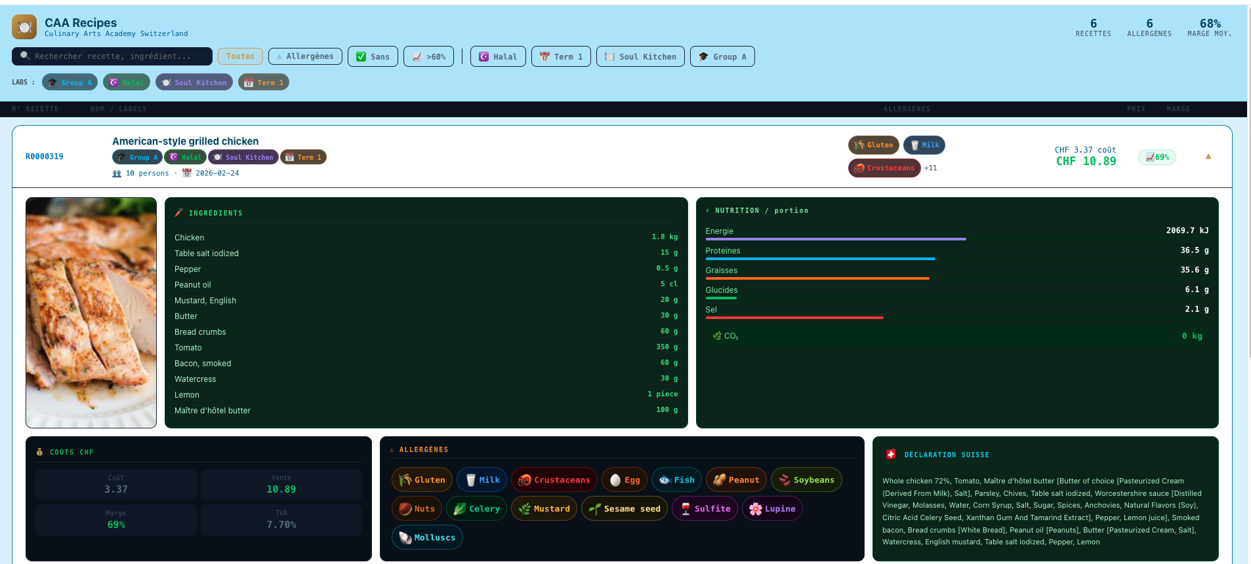Click the Fish allergen icon
Screen dimensions: 1251x564
click(665, 480)
